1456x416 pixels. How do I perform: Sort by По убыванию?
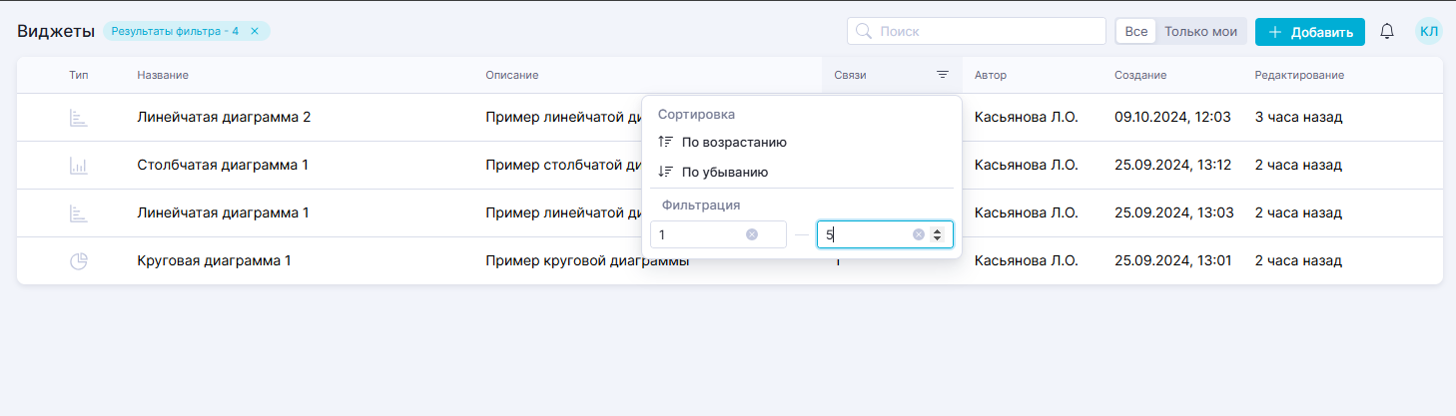tap(724, 172)
